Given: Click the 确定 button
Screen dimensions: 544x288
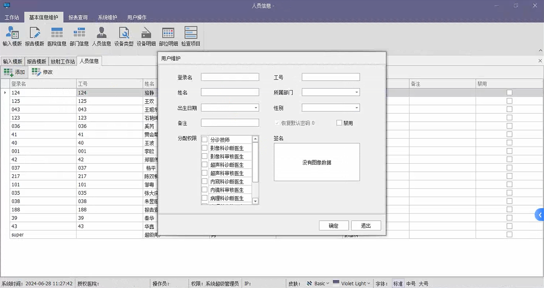Looking at the screenshot, I should (x=333, y=226).
